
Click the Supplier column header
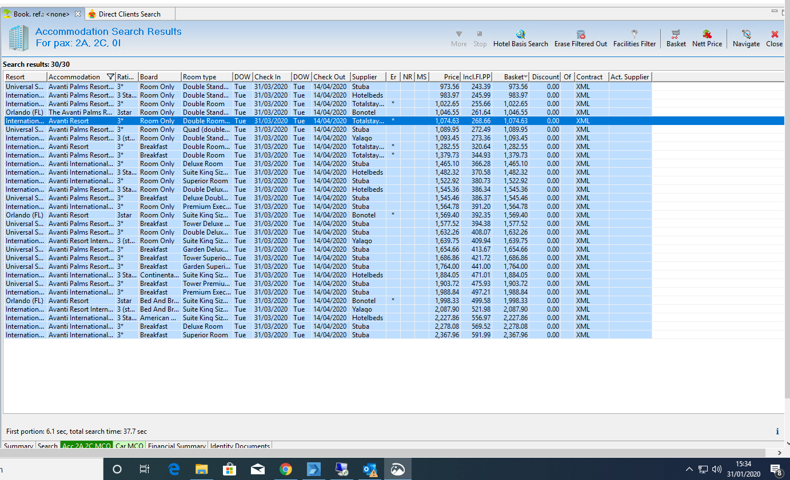pyautogui.click(x=364, y=77)
